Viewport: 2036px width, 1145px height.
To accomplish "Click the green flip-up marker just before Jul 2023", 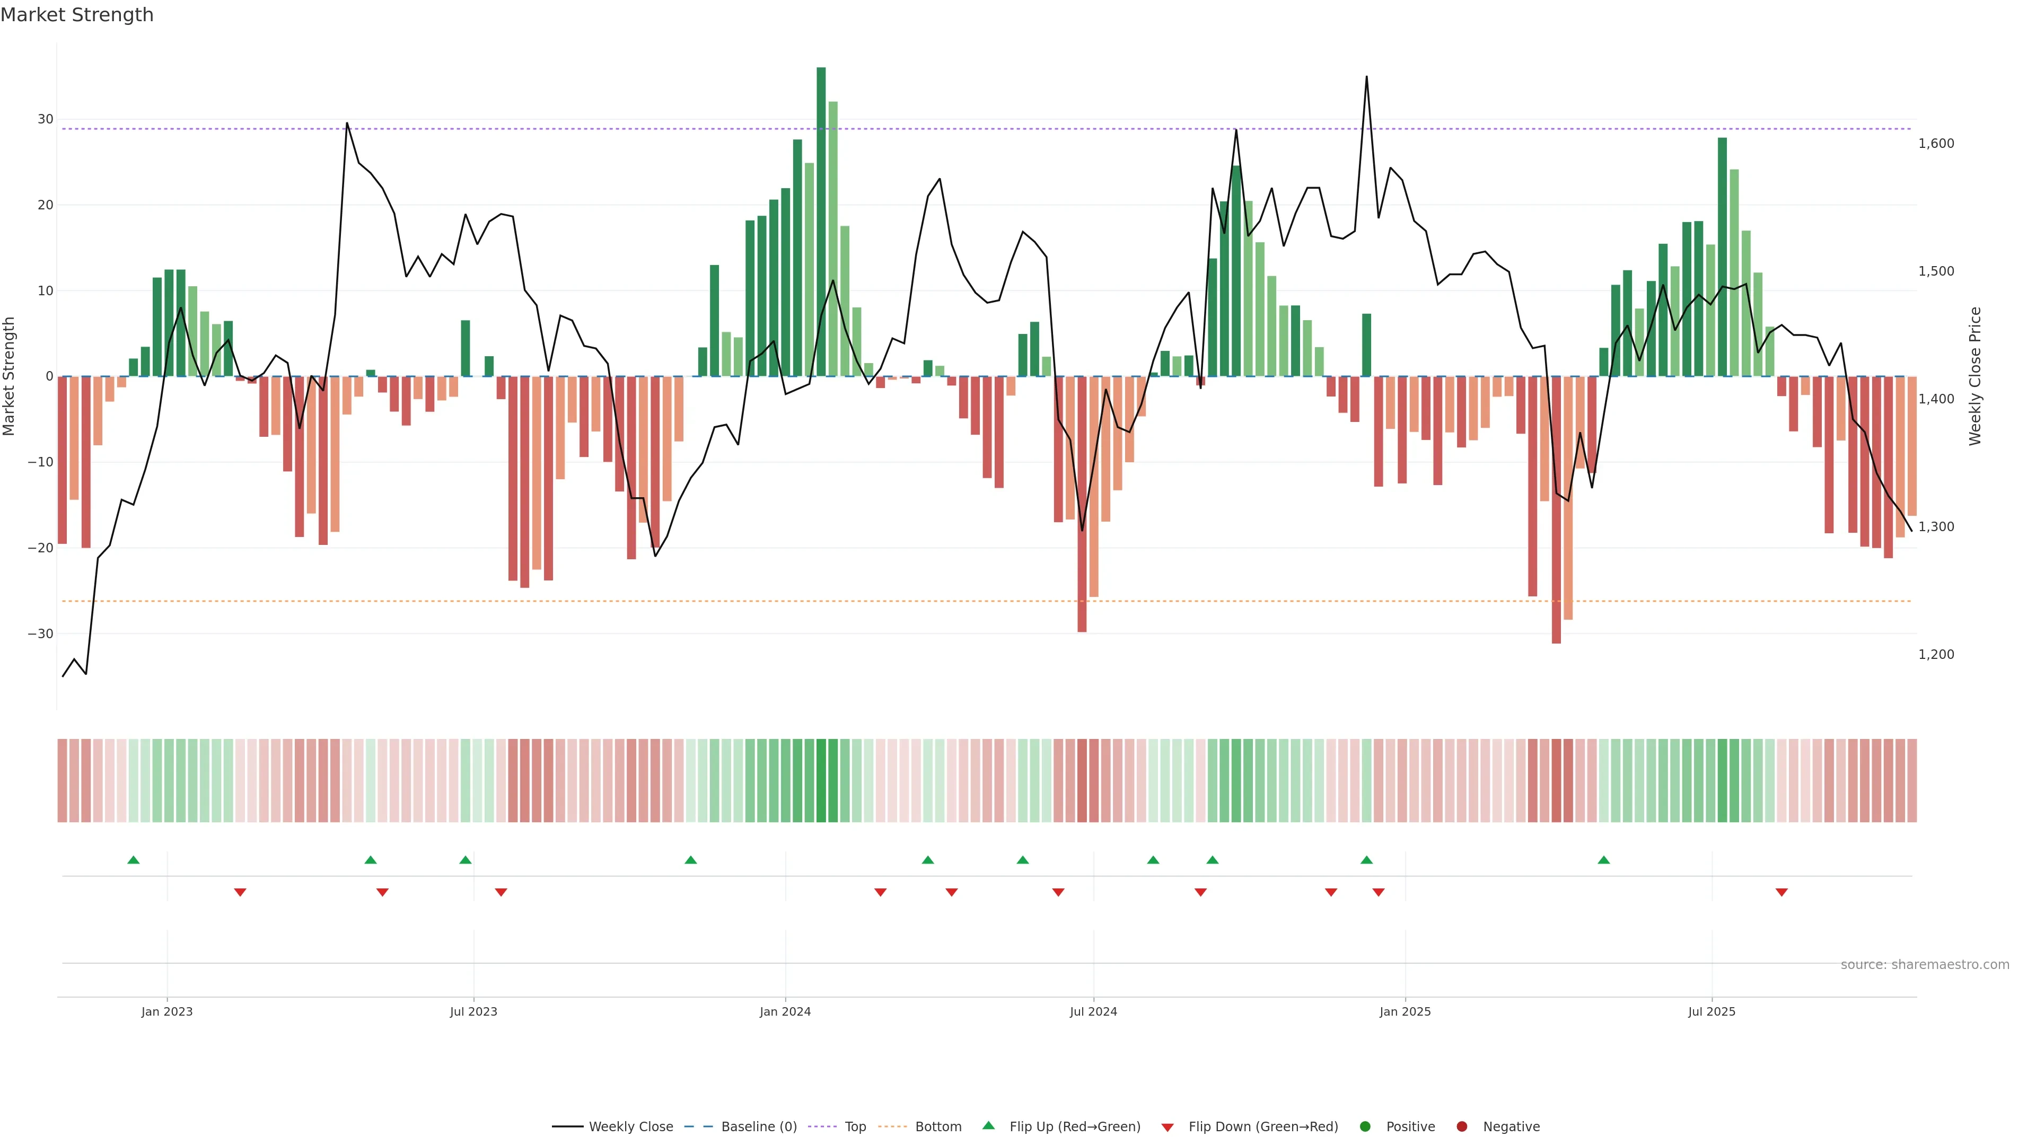I will pyautogui.click(x=466, y=860).
